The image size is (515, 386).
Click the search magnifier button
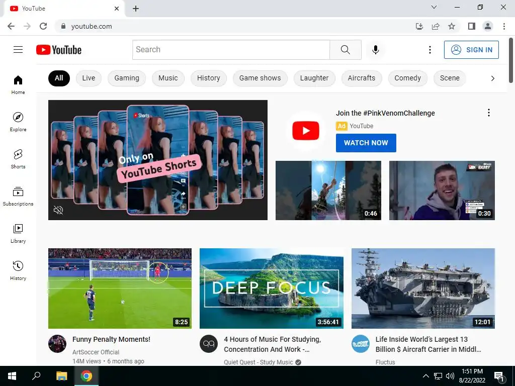coord(345,50)
